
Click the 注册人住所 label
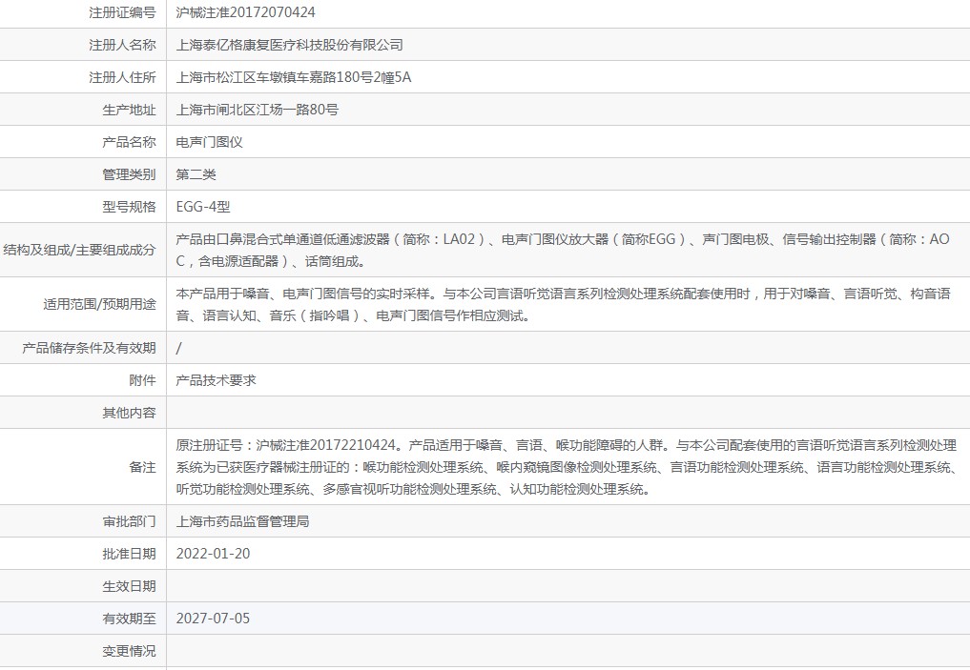122,77
